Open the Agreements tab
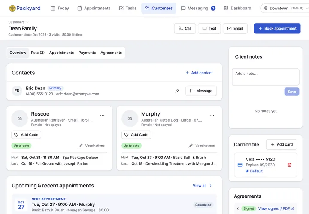 point(111,53)
